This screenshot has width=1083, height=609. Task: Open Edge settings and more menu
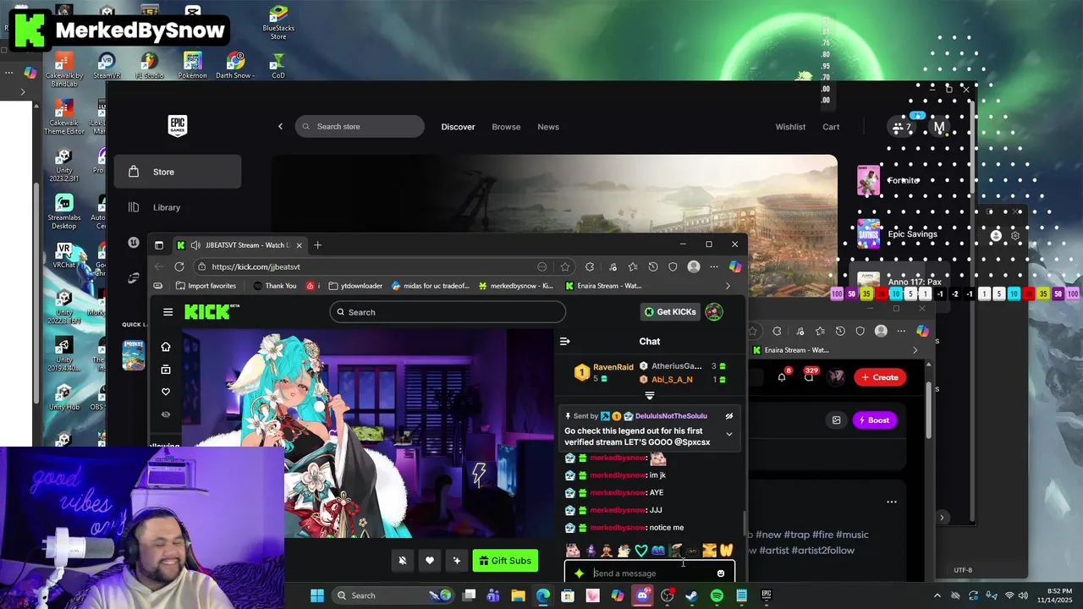click(x=714, y=266)
